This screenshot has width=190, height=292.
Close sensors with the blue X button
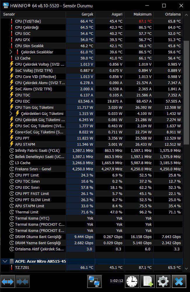coord(179,281)
